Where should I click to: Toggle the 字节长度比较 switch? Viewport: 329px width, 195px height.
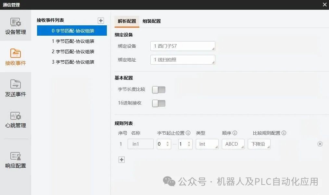pos(158,90)
